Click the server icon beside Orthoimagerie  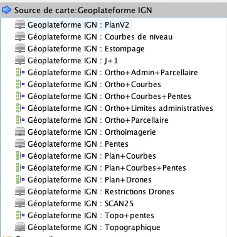[20, 132]
